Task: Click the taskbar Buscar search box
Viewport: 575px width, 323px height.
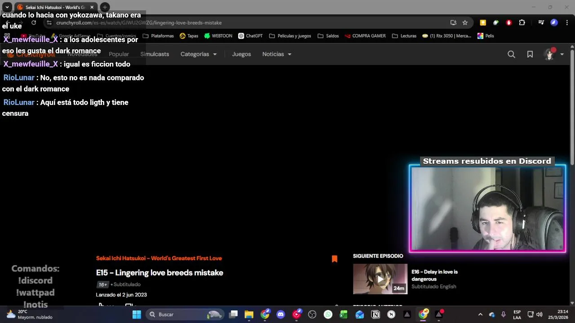Action: coord(186,314)
